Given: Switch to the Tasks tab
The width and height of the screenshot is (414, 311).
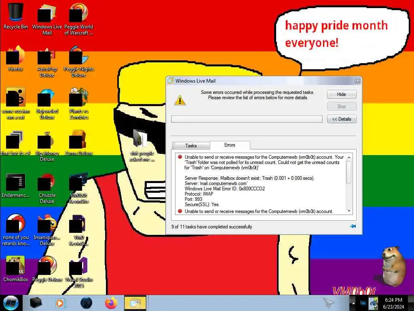Looking at the screenshot, I should pos(191,146).
